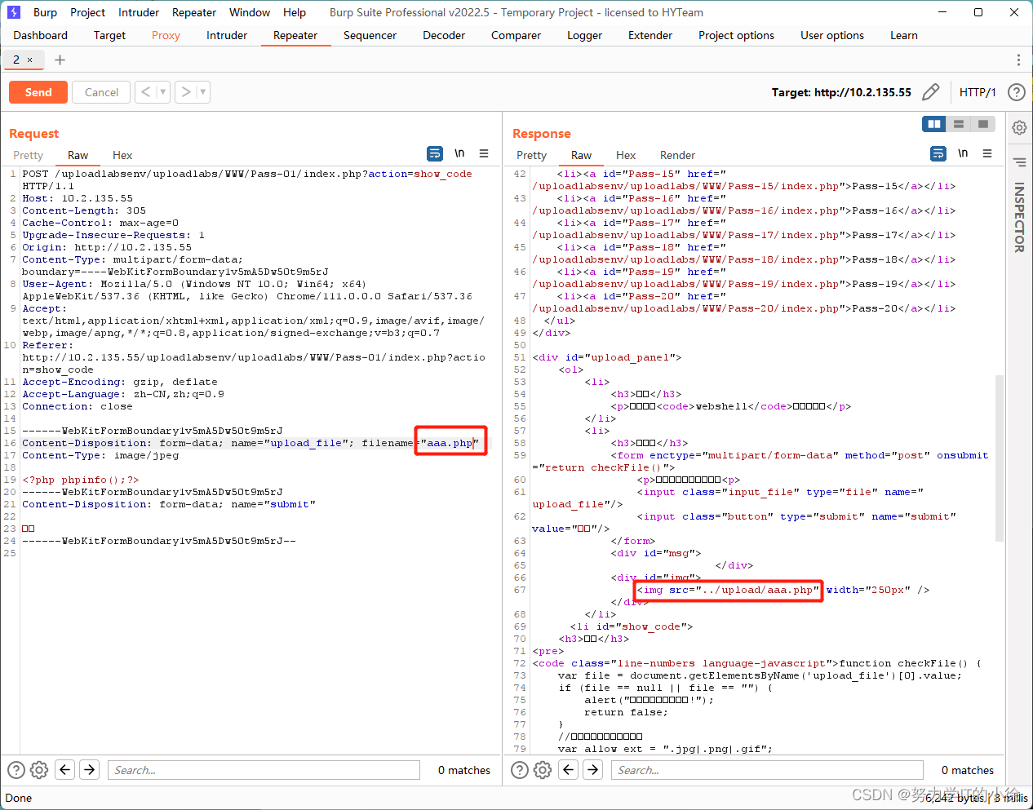Select Render view in Response panel
The image size is (1033, 810).
click(677, 155)
